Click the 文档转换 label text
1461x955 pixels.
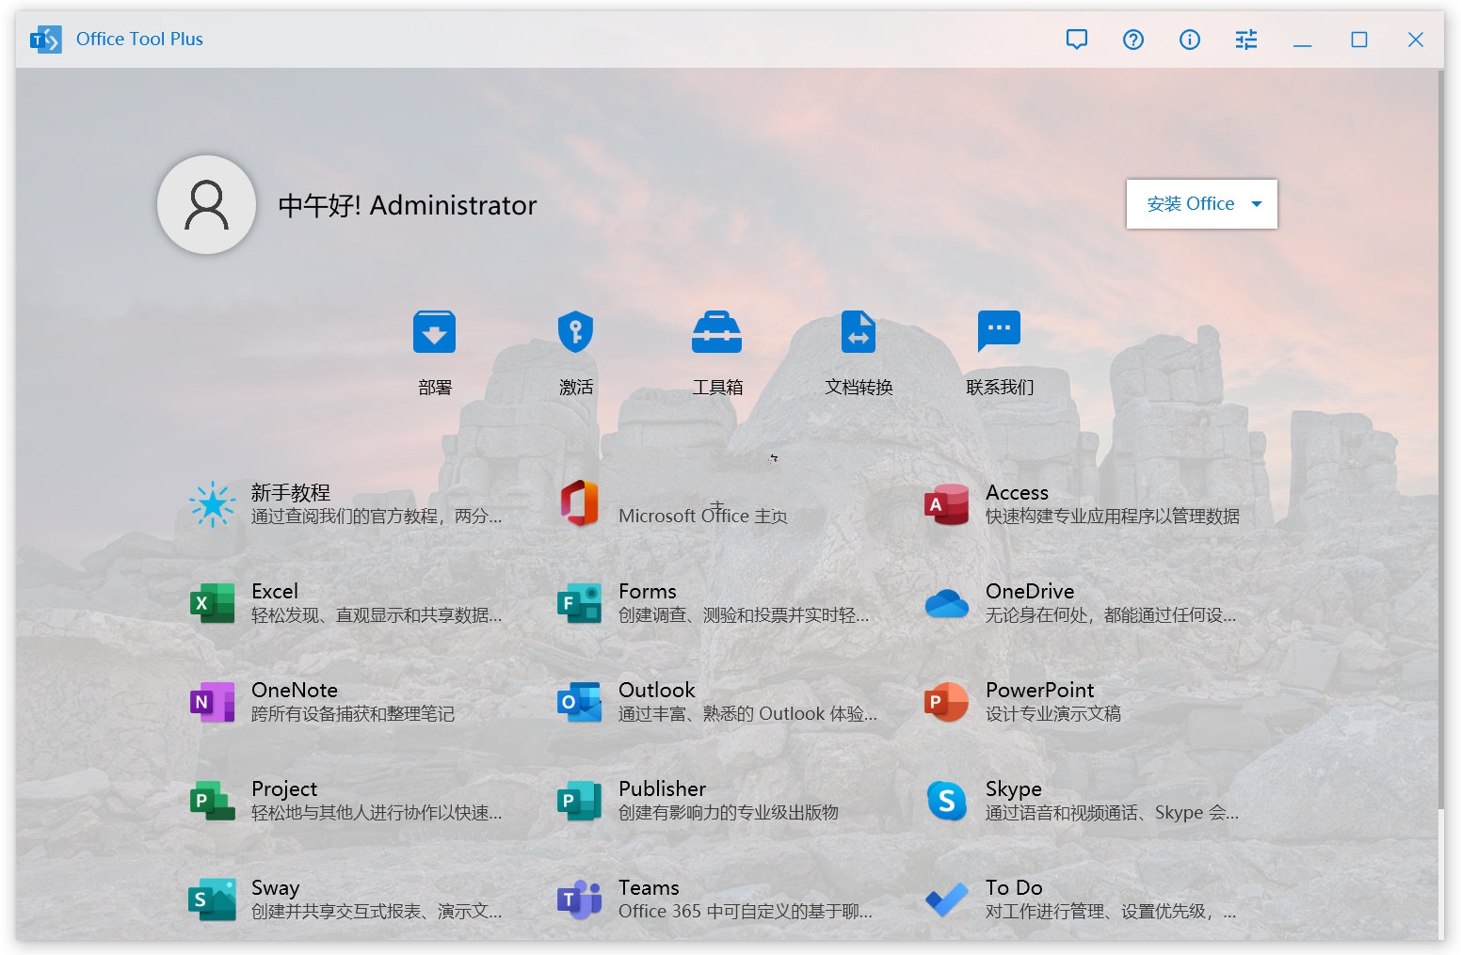click(859, 387)
